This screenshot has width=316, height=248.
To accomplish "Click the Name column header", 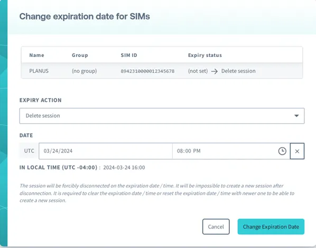I will [x=36, y=55].
